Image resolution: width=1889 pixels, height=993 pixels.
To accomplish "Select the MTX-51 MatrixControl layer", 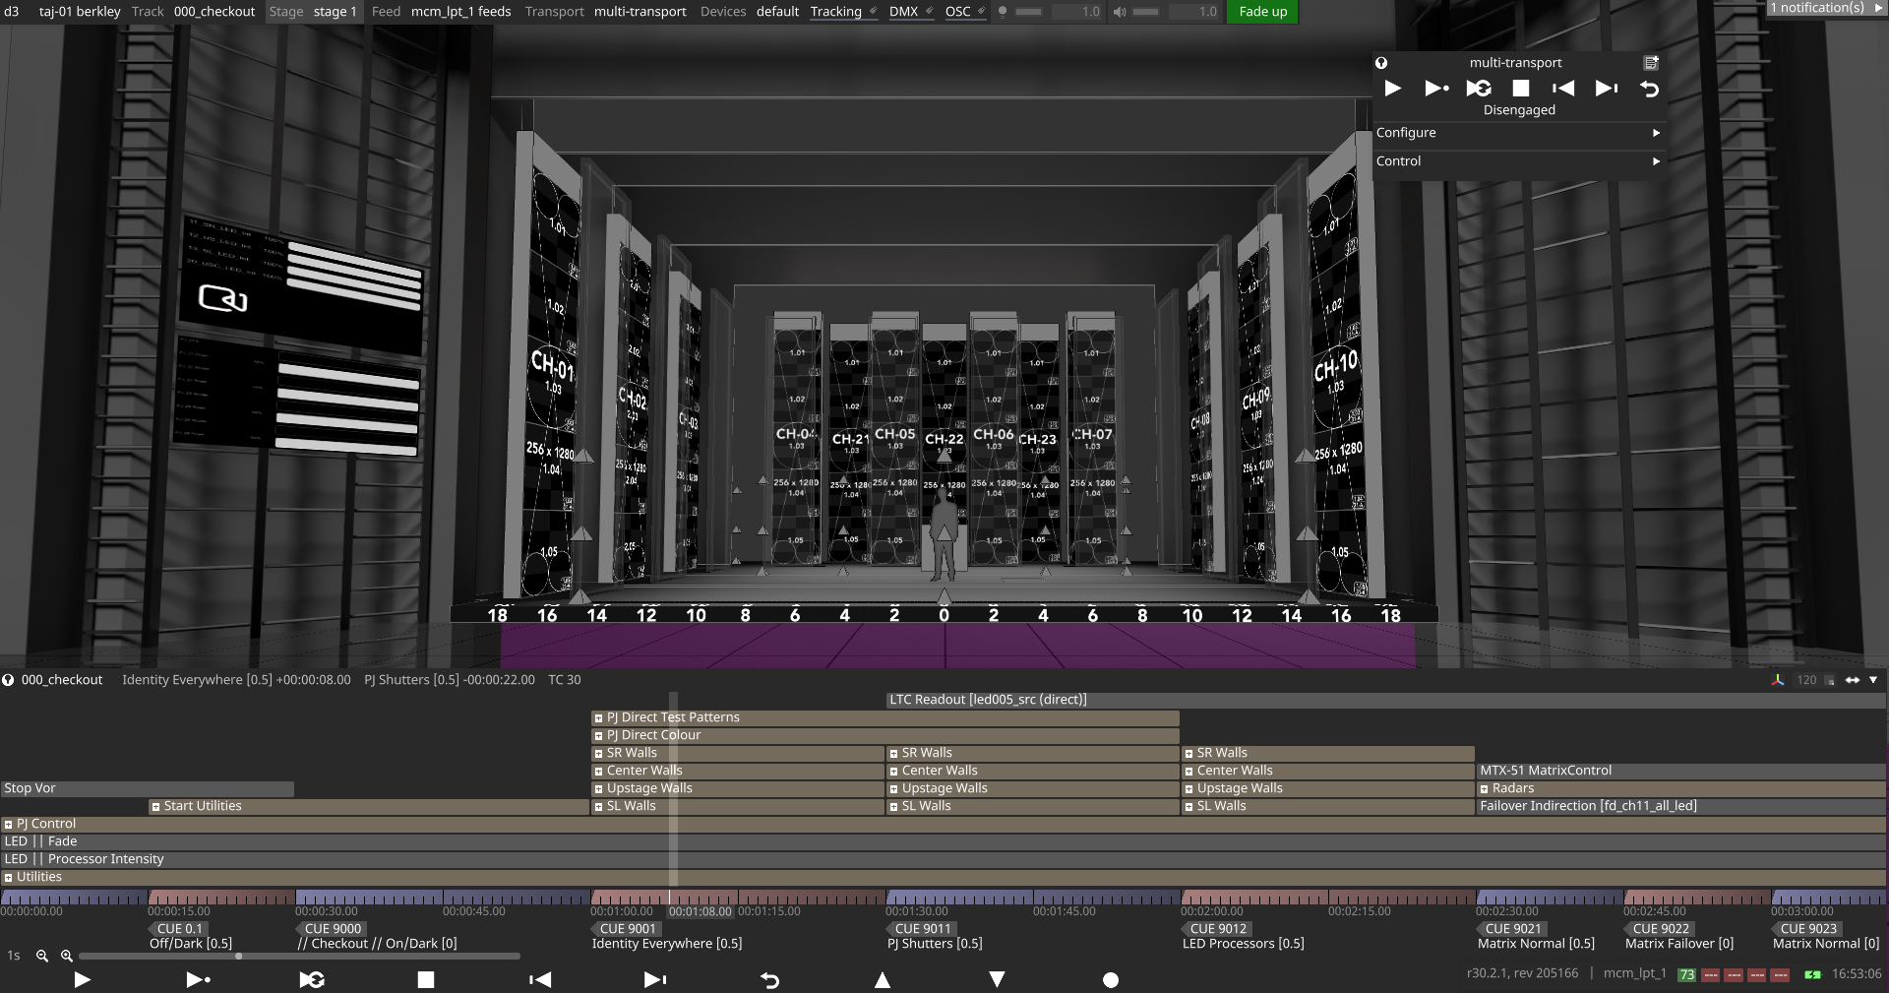I will 1680,772.
